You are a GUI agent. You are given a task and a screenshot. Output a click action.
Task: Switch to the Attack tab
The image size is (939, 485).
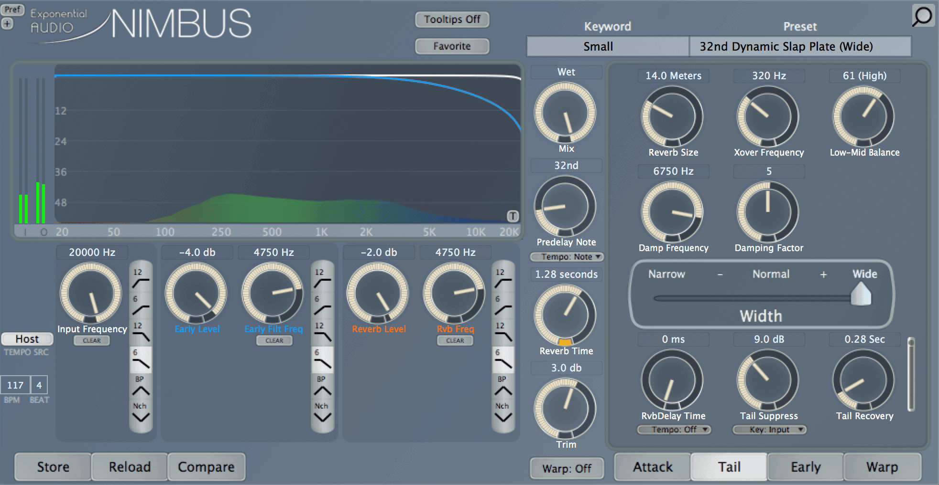coord(653,467)
